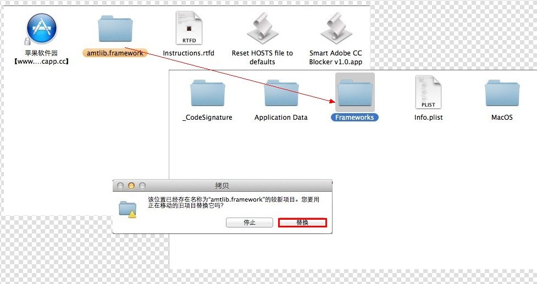Click the Reset HOSTS file to defaults label

(262, 58)
